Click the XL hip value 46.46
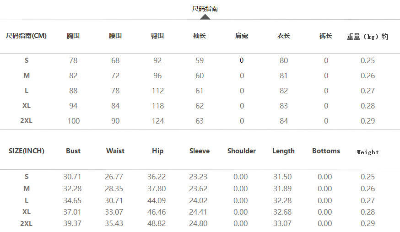Image resolution: width=400 pixels, height=232 pixels. point(157,212)
